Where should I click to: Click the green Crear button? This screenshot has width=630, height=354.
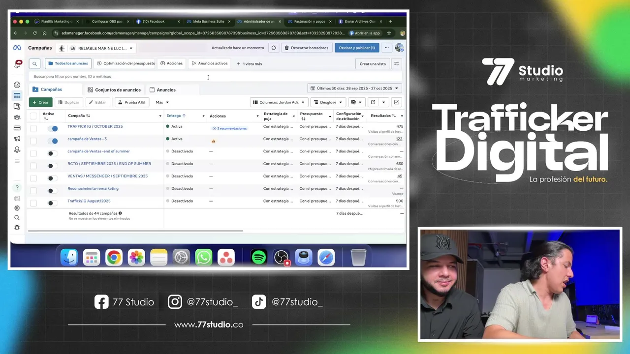click(40, 102)
